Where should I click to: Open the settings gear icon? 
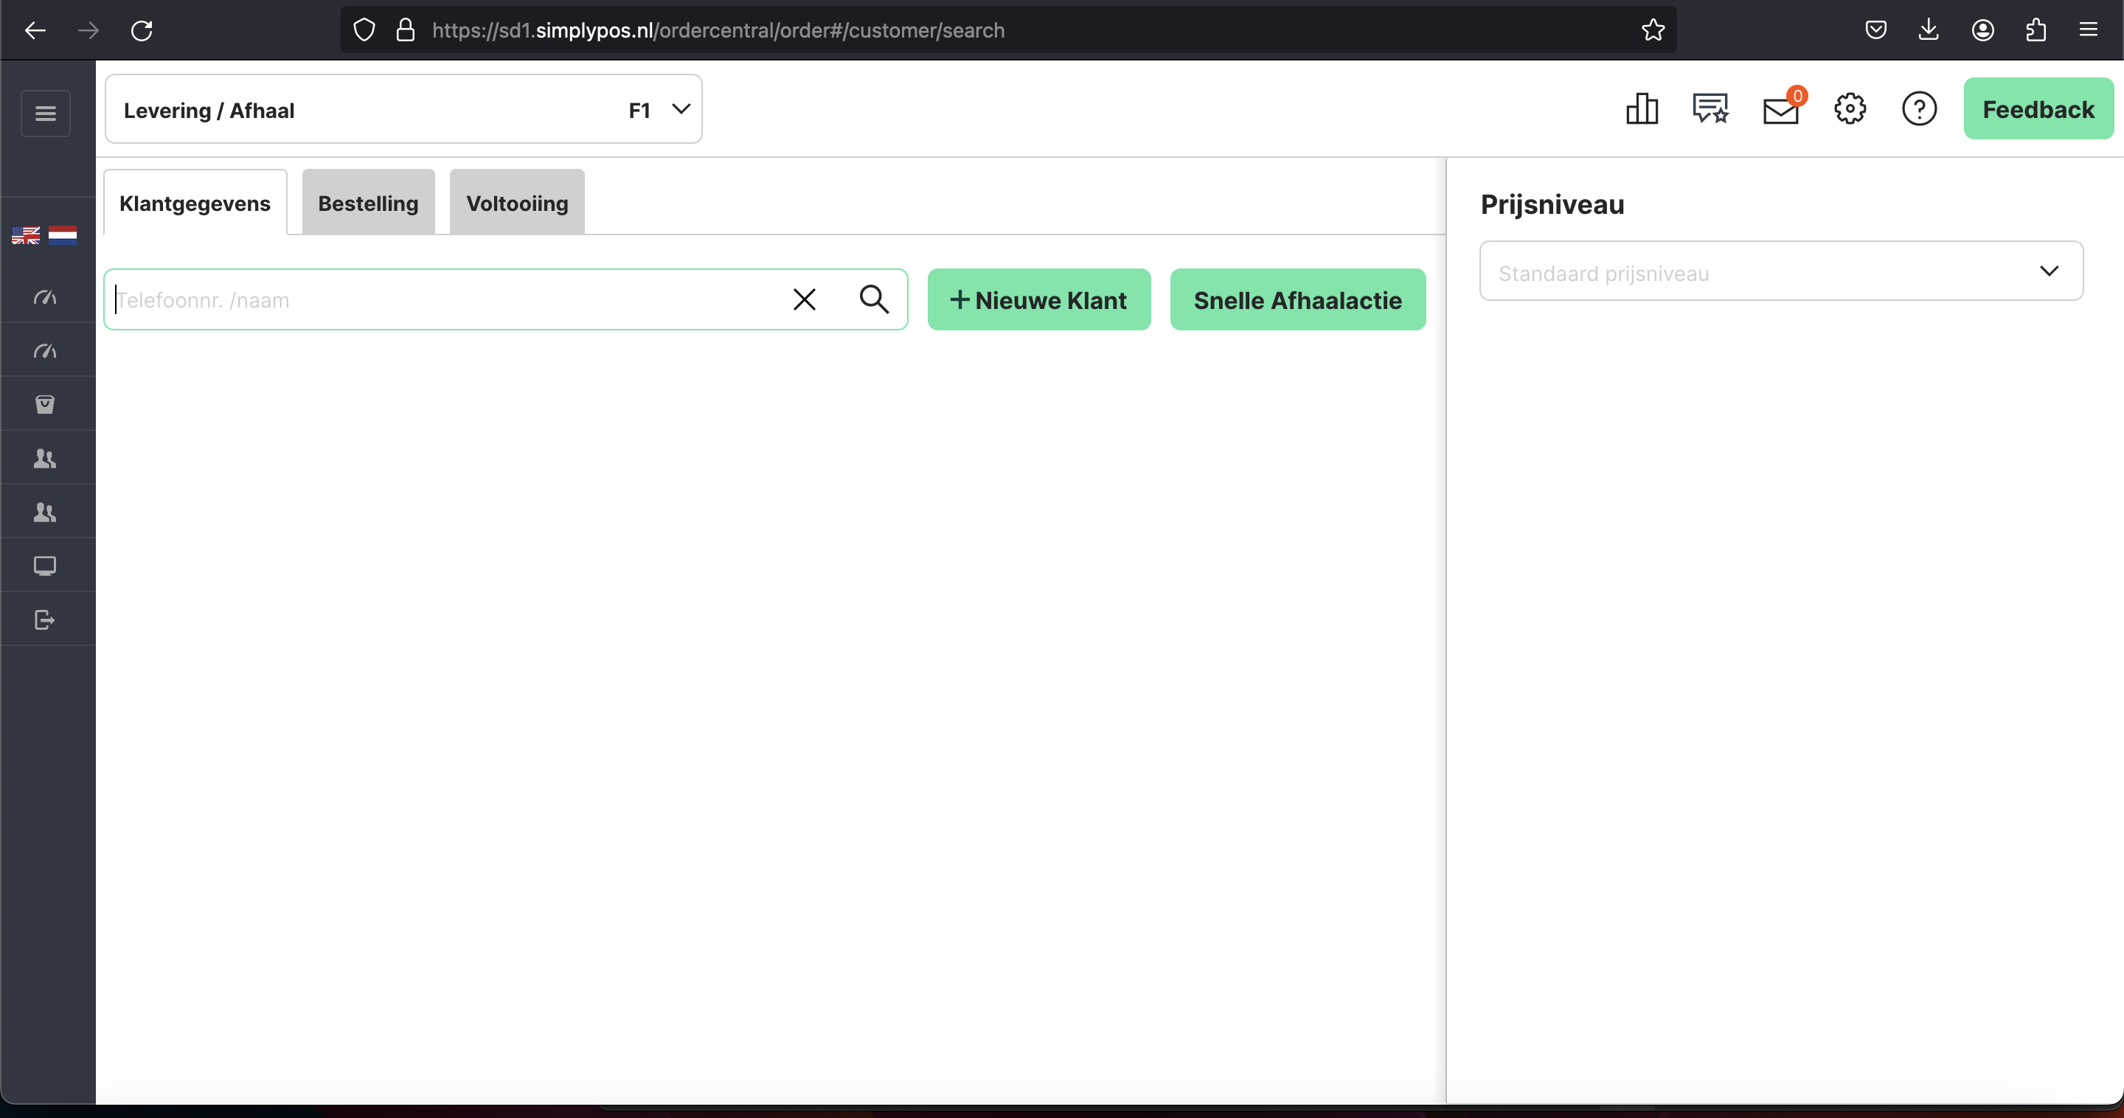[x=1850, y=109]
